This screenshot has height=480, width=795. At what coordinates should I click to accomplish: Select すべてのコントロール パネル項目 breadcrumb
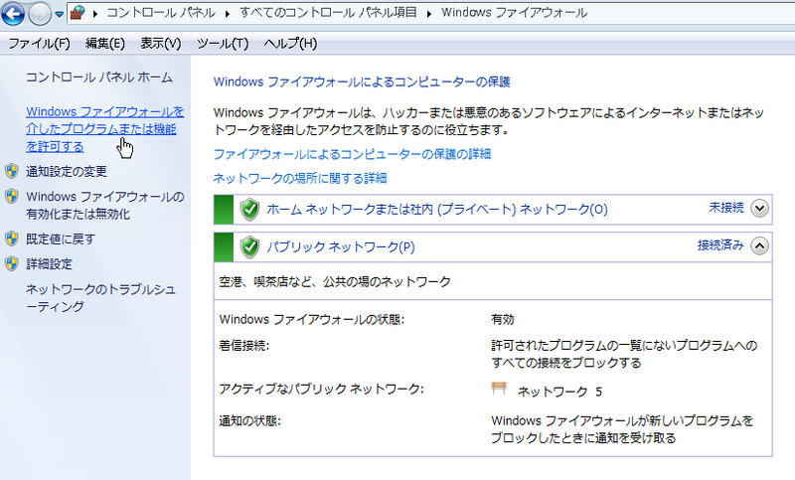pos(328,13)
